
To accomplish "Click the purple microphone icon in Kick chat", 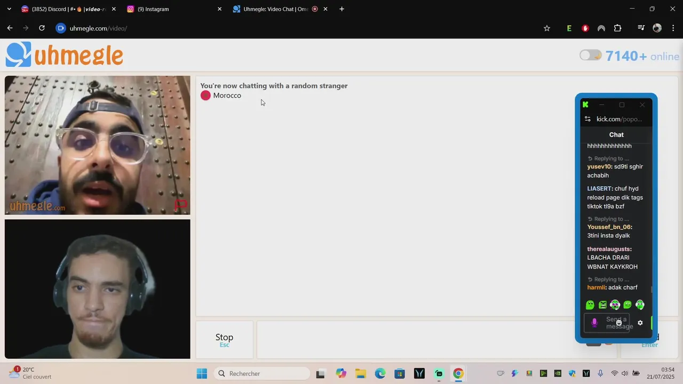I will coord(594,323).
